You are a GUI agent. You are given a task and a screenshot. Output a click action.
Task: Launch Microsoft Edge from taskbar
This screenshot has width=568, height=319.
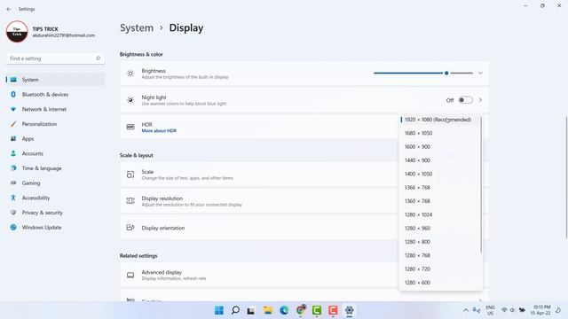click(284, 310)
